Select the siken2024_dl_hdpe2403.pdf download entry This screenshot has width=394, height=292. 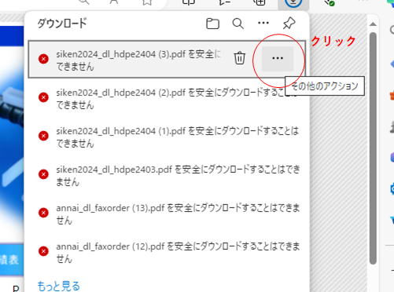(x=167, y=175)
